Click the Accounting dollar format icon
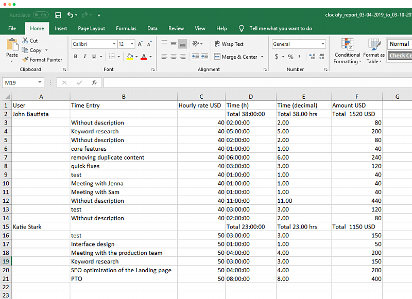This screenshot has height=299, width=412. click(x=277, y=57)
